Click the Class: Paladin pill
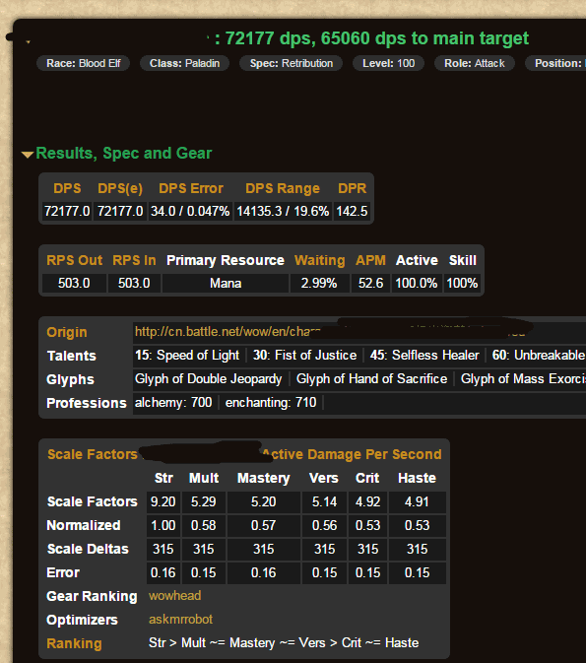586x663 pixels. tap(184, 63)
